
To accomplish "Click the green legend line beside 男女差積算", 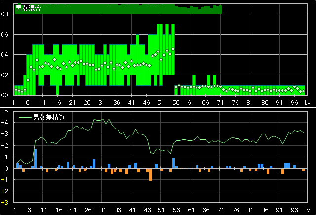I will click(25, 117).
